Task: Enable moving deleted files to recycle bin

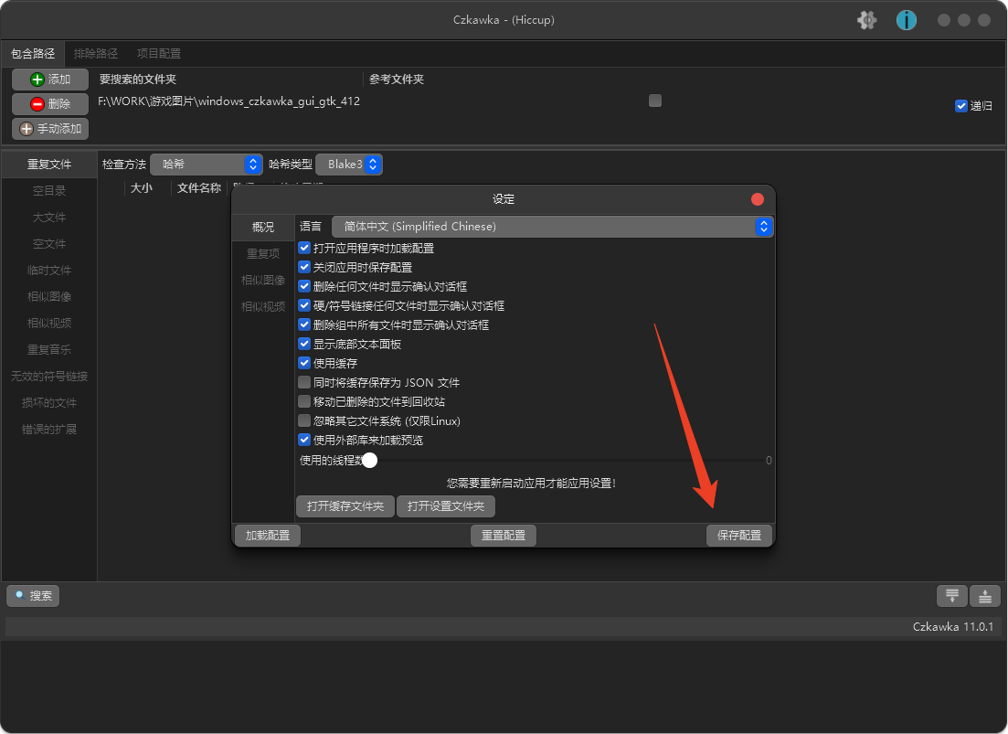Action: [304, 400]
